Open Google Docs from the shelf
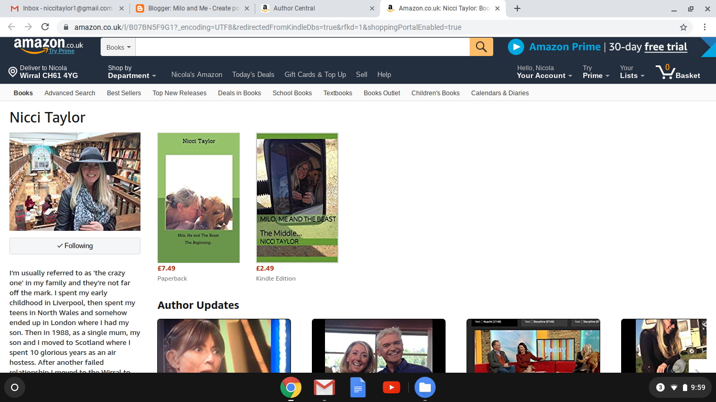This screenshot has width=716, height=402. [x=358, y=387]
